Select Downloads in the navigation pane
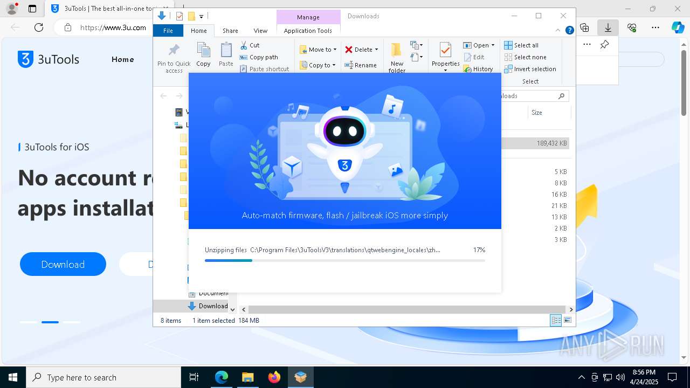690x388 pixels. point(208,306)
